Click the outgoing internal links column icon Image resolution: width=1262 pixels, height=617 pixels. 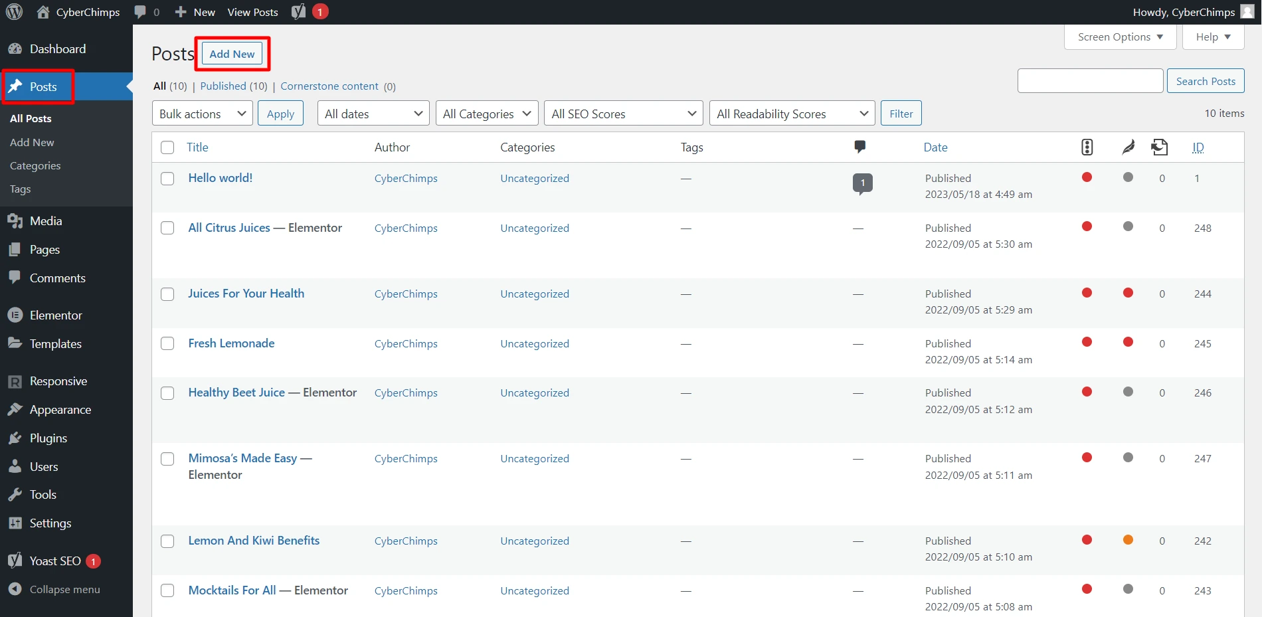click(1160, 147)
